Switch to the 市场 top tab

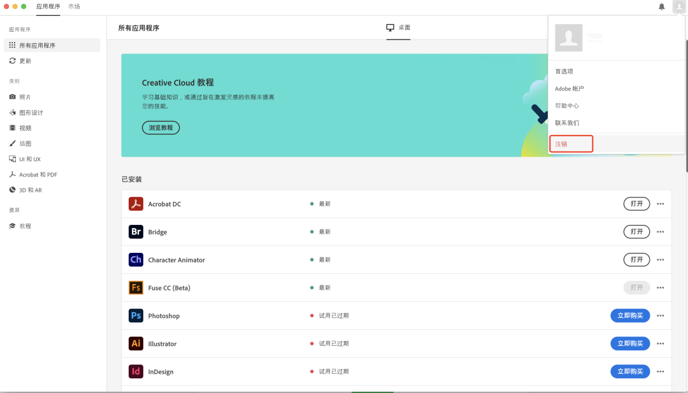point(74,6)
